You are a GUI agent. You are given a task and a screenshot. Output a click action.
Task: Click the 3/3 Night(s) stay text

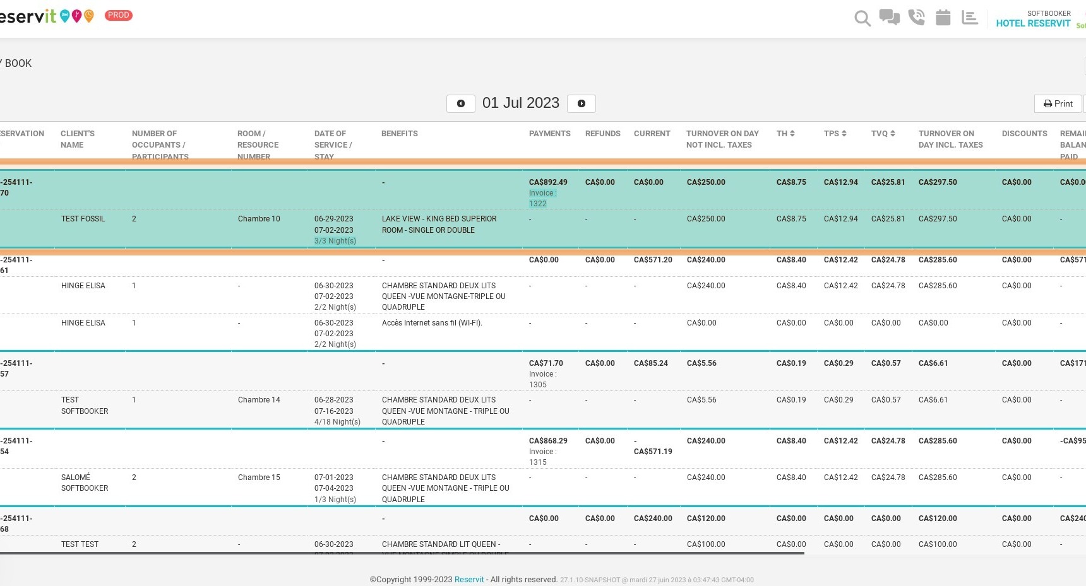tap(335, 241)
